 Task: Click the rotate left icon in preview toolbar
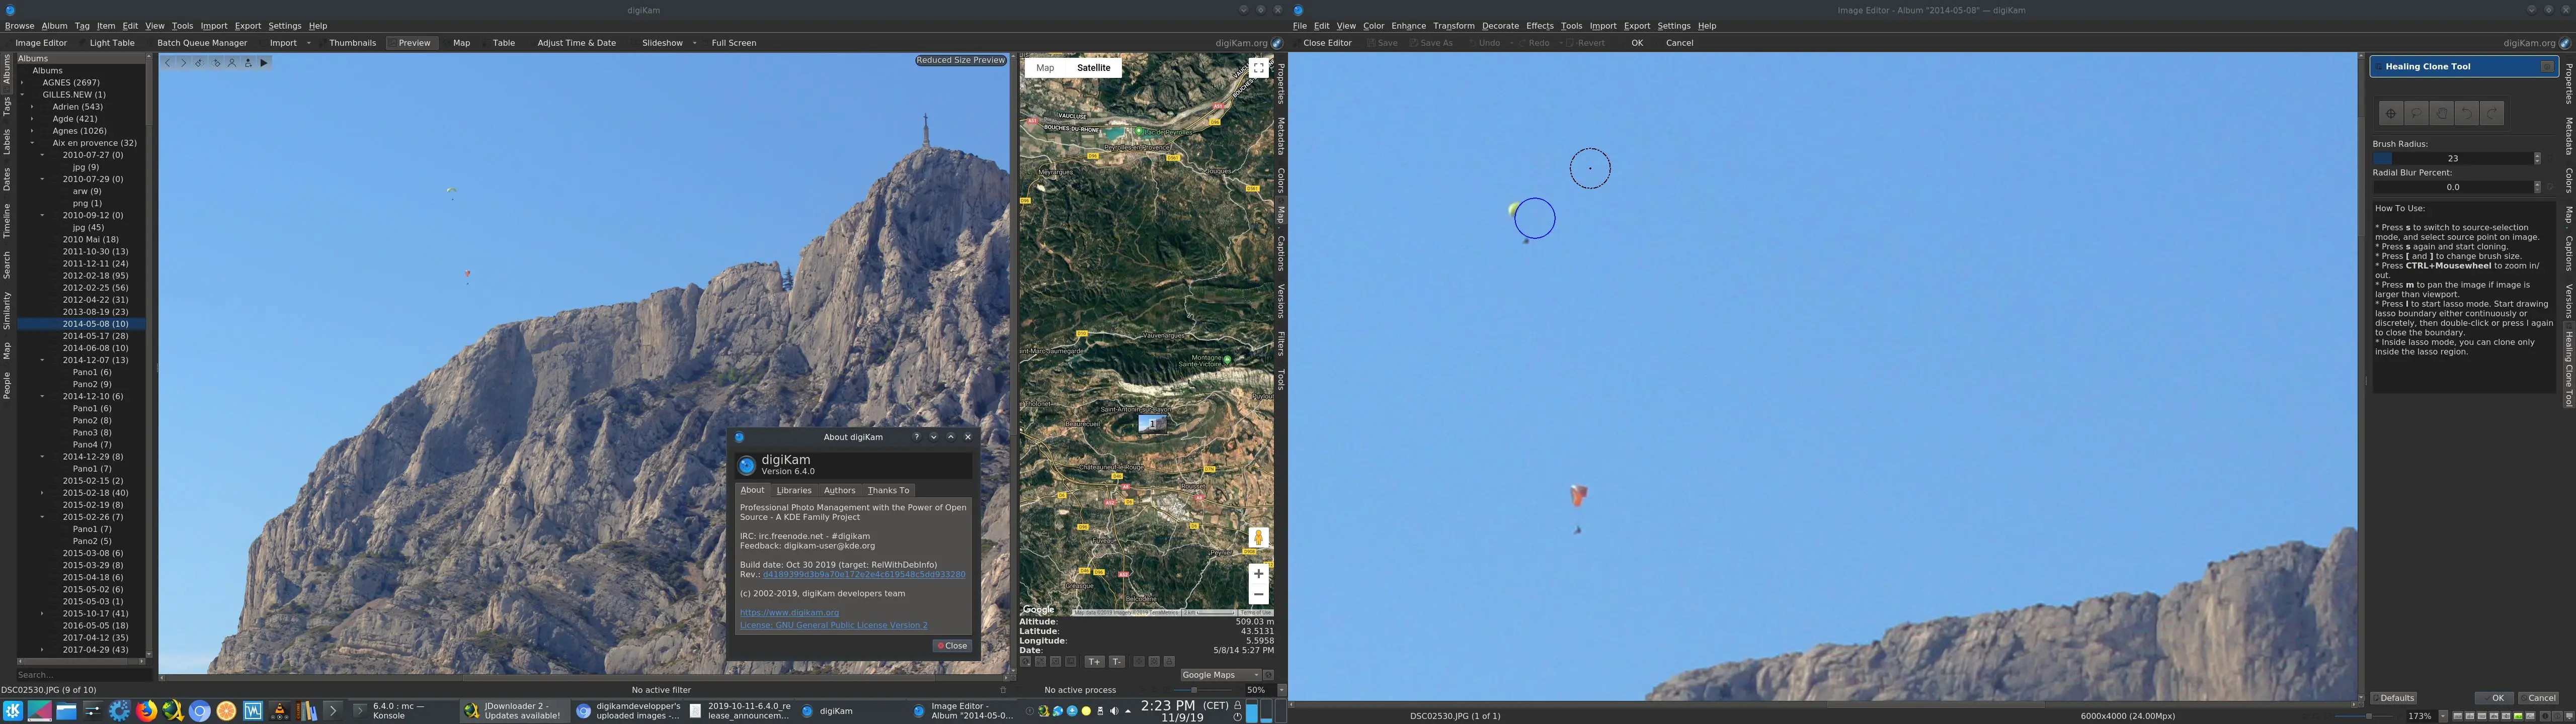[x=200, y=62]
